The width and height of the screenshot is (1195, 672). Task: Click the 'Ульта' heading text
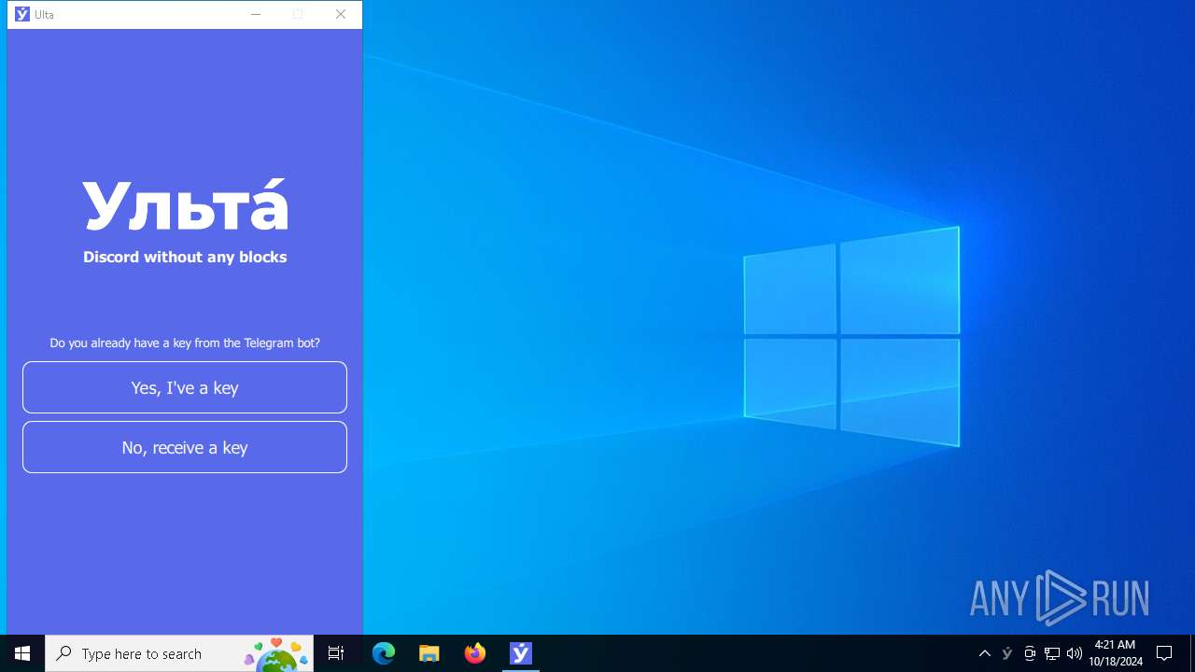pyautogui.click(x=185, y=205)
